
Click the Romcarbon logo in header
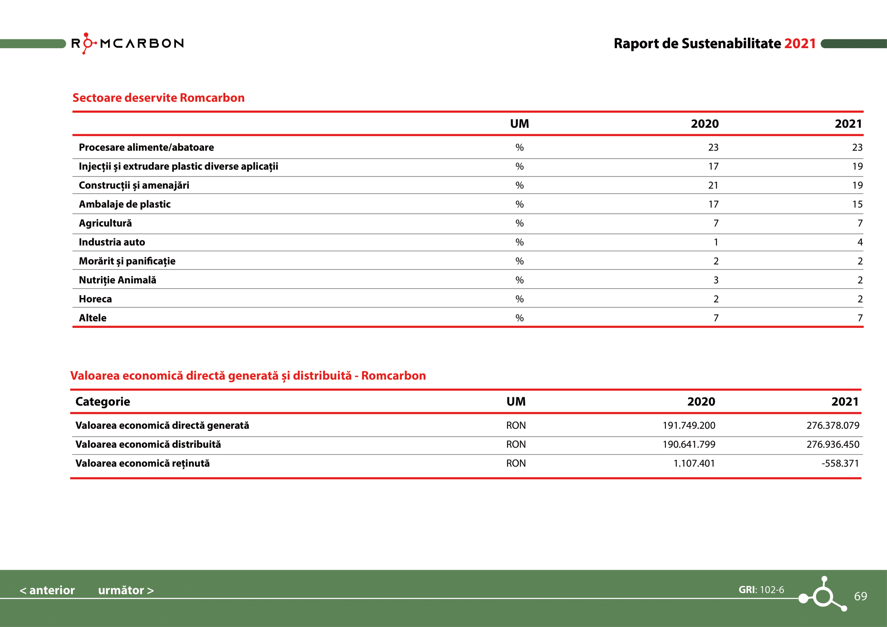point(127,43)
